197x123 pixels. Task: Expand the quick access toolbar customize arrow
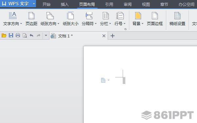click(x=46, y=35)
